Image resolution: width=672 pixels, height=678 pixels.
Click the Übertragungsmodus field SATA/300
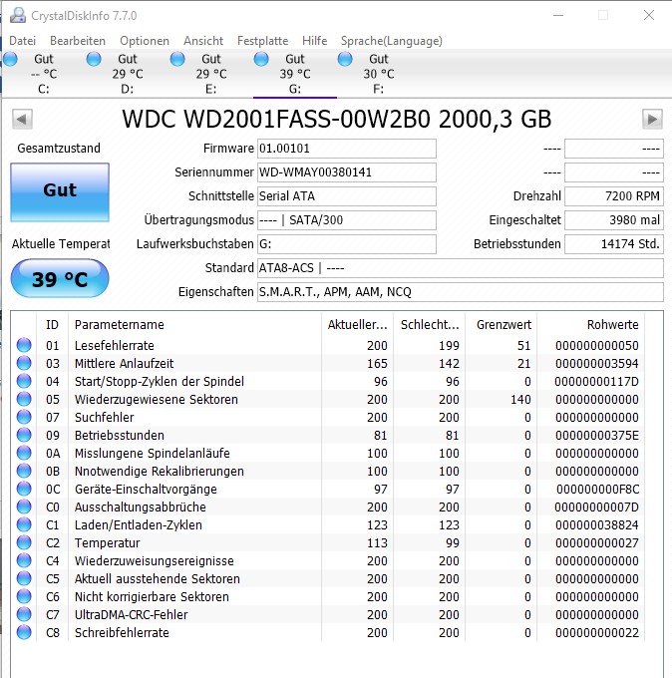pyautogui.click(x=346, y=220)
